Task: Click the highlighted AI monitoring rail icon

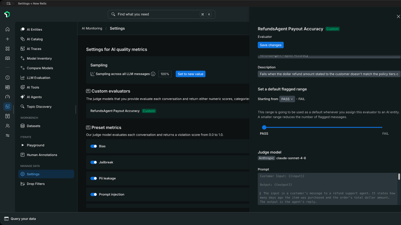Action: point(8,106)
